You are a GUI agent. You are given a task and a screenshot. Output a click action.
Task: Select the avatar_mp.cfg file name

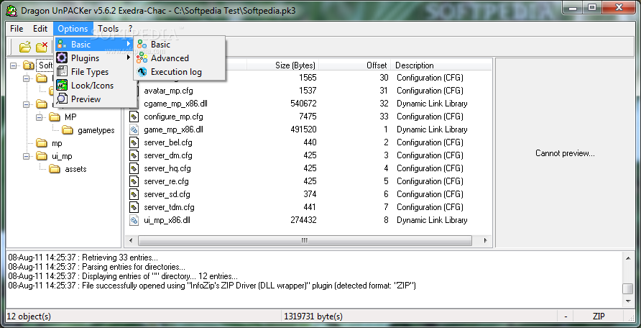[168, 91]
